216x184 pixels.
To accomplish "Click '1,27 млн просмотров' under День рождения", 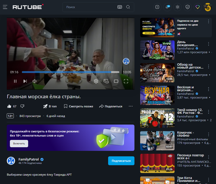I will coord(192,52).
